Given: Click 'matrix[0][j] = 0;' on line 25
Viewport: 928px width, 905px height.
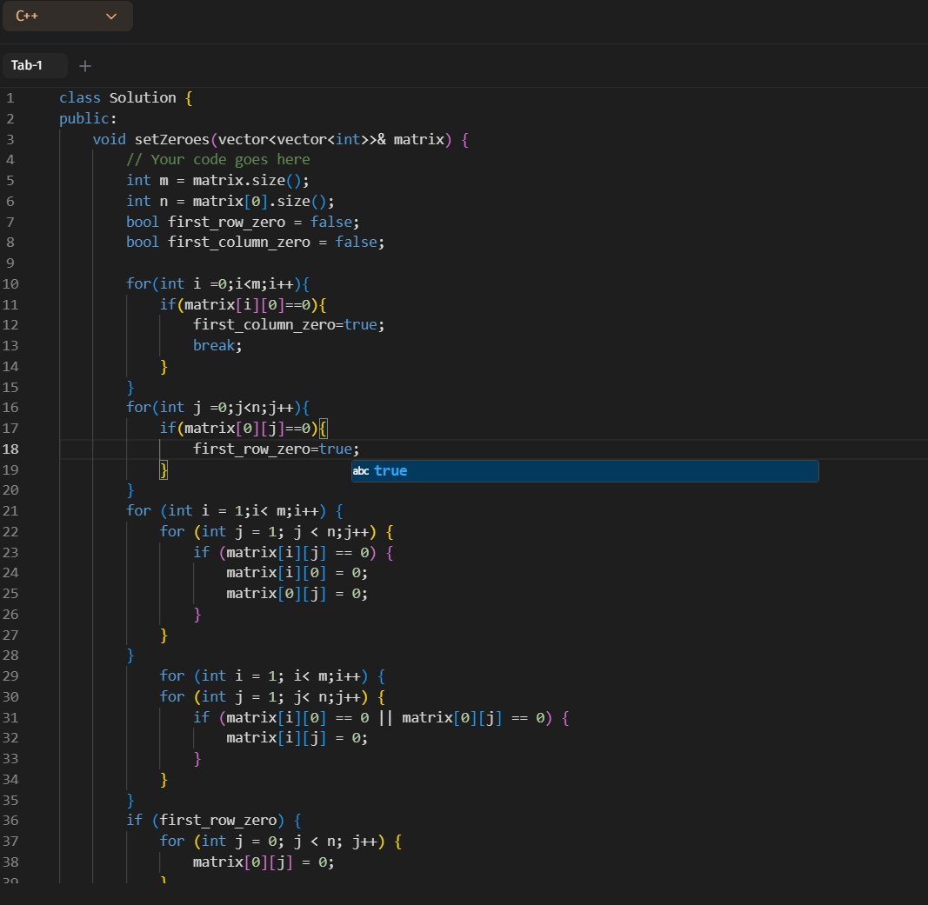Looking at the screenshot, I should coord(297,593).
